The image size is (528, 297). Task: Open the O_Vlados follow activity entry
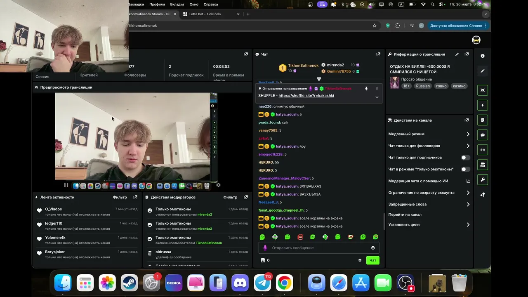(87, 212)
